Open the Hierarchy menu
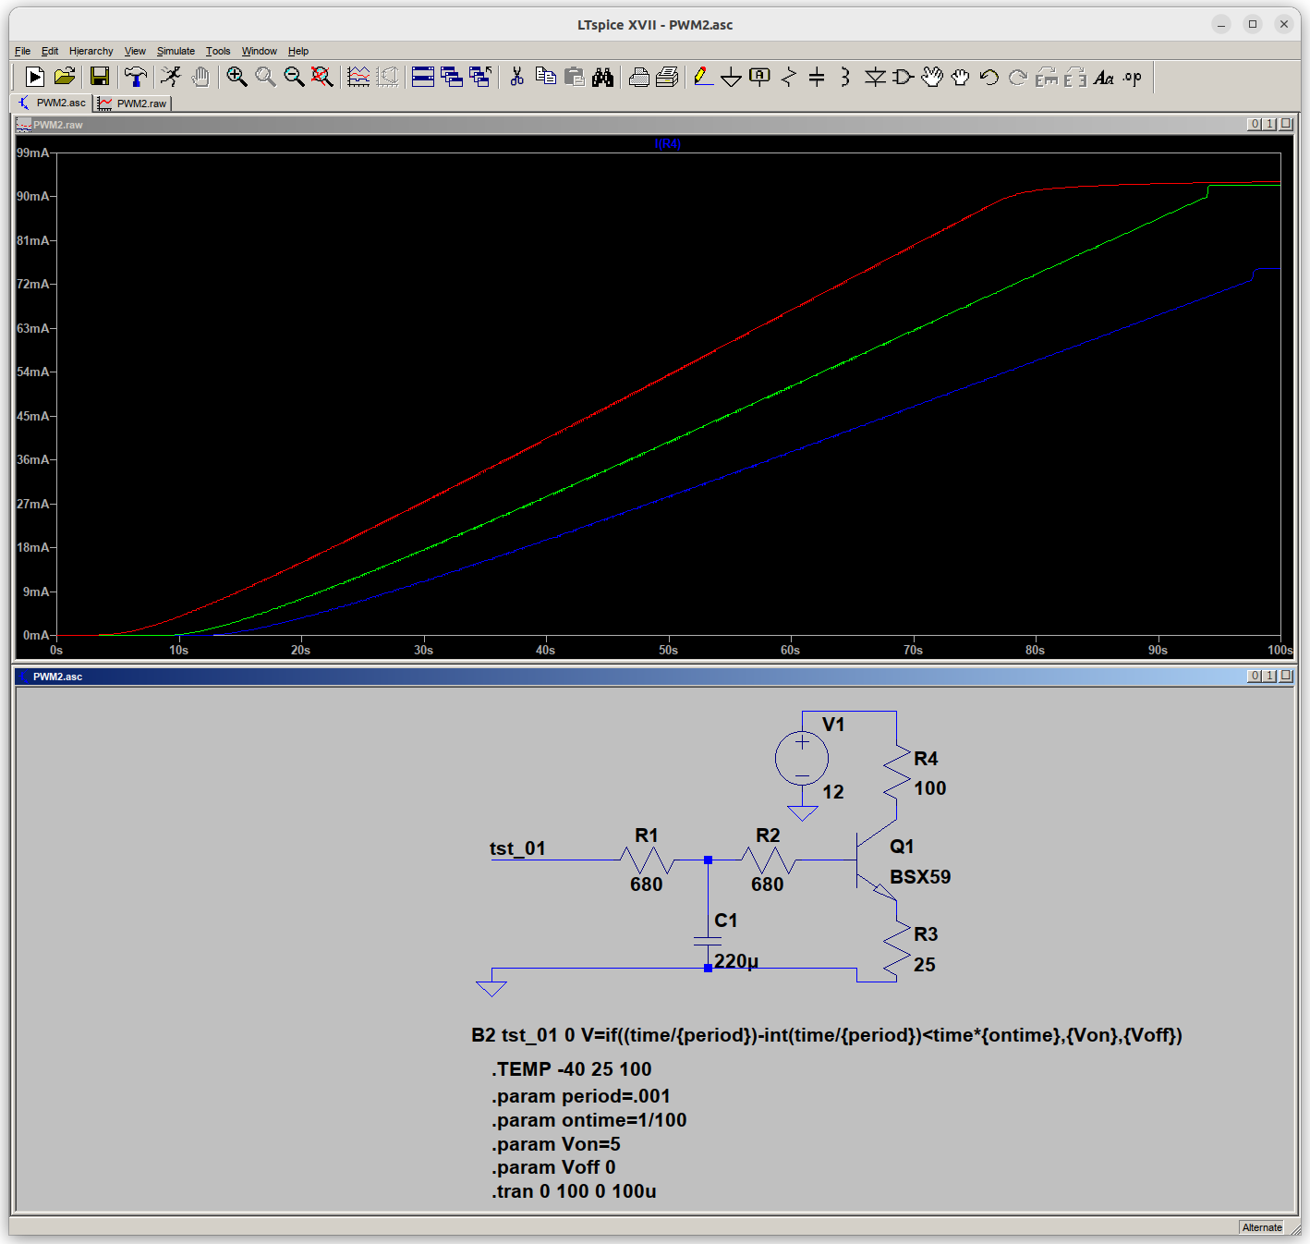This screenshot has width=1310, height=1244. tap(91, 51)
